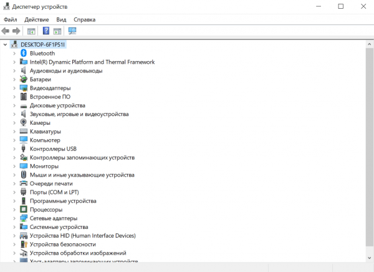Click the scrollbar down arrow
Viewport: 374px width, 272px height.
click(370, 258)
